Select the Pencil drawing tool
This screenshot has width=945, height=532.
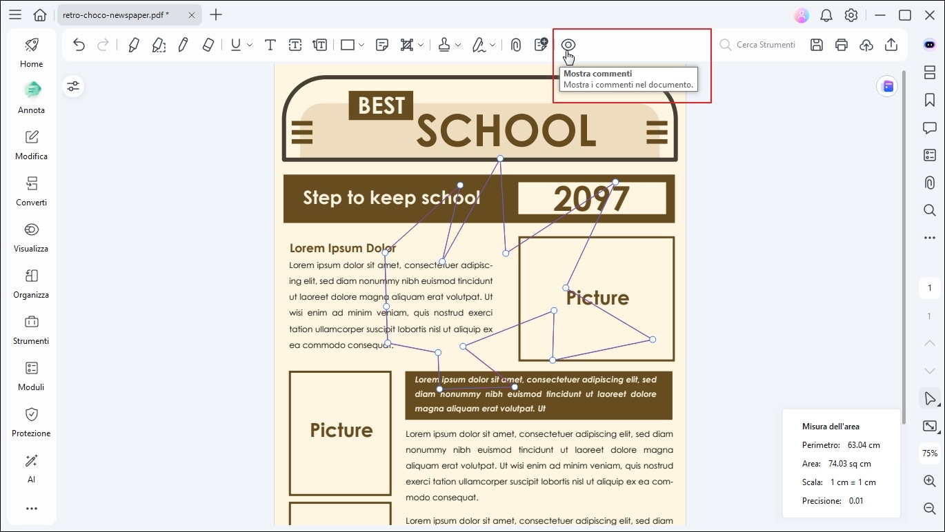183,45
